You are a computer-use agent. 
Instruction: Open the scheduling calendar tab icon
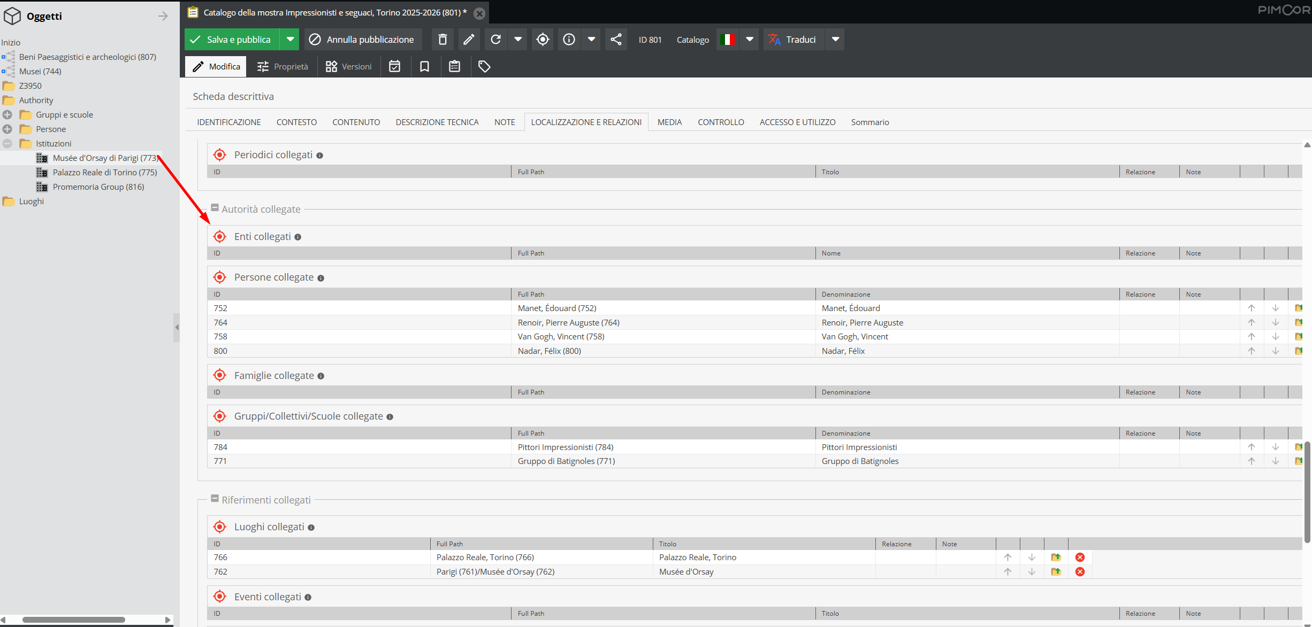coord(395,66)
